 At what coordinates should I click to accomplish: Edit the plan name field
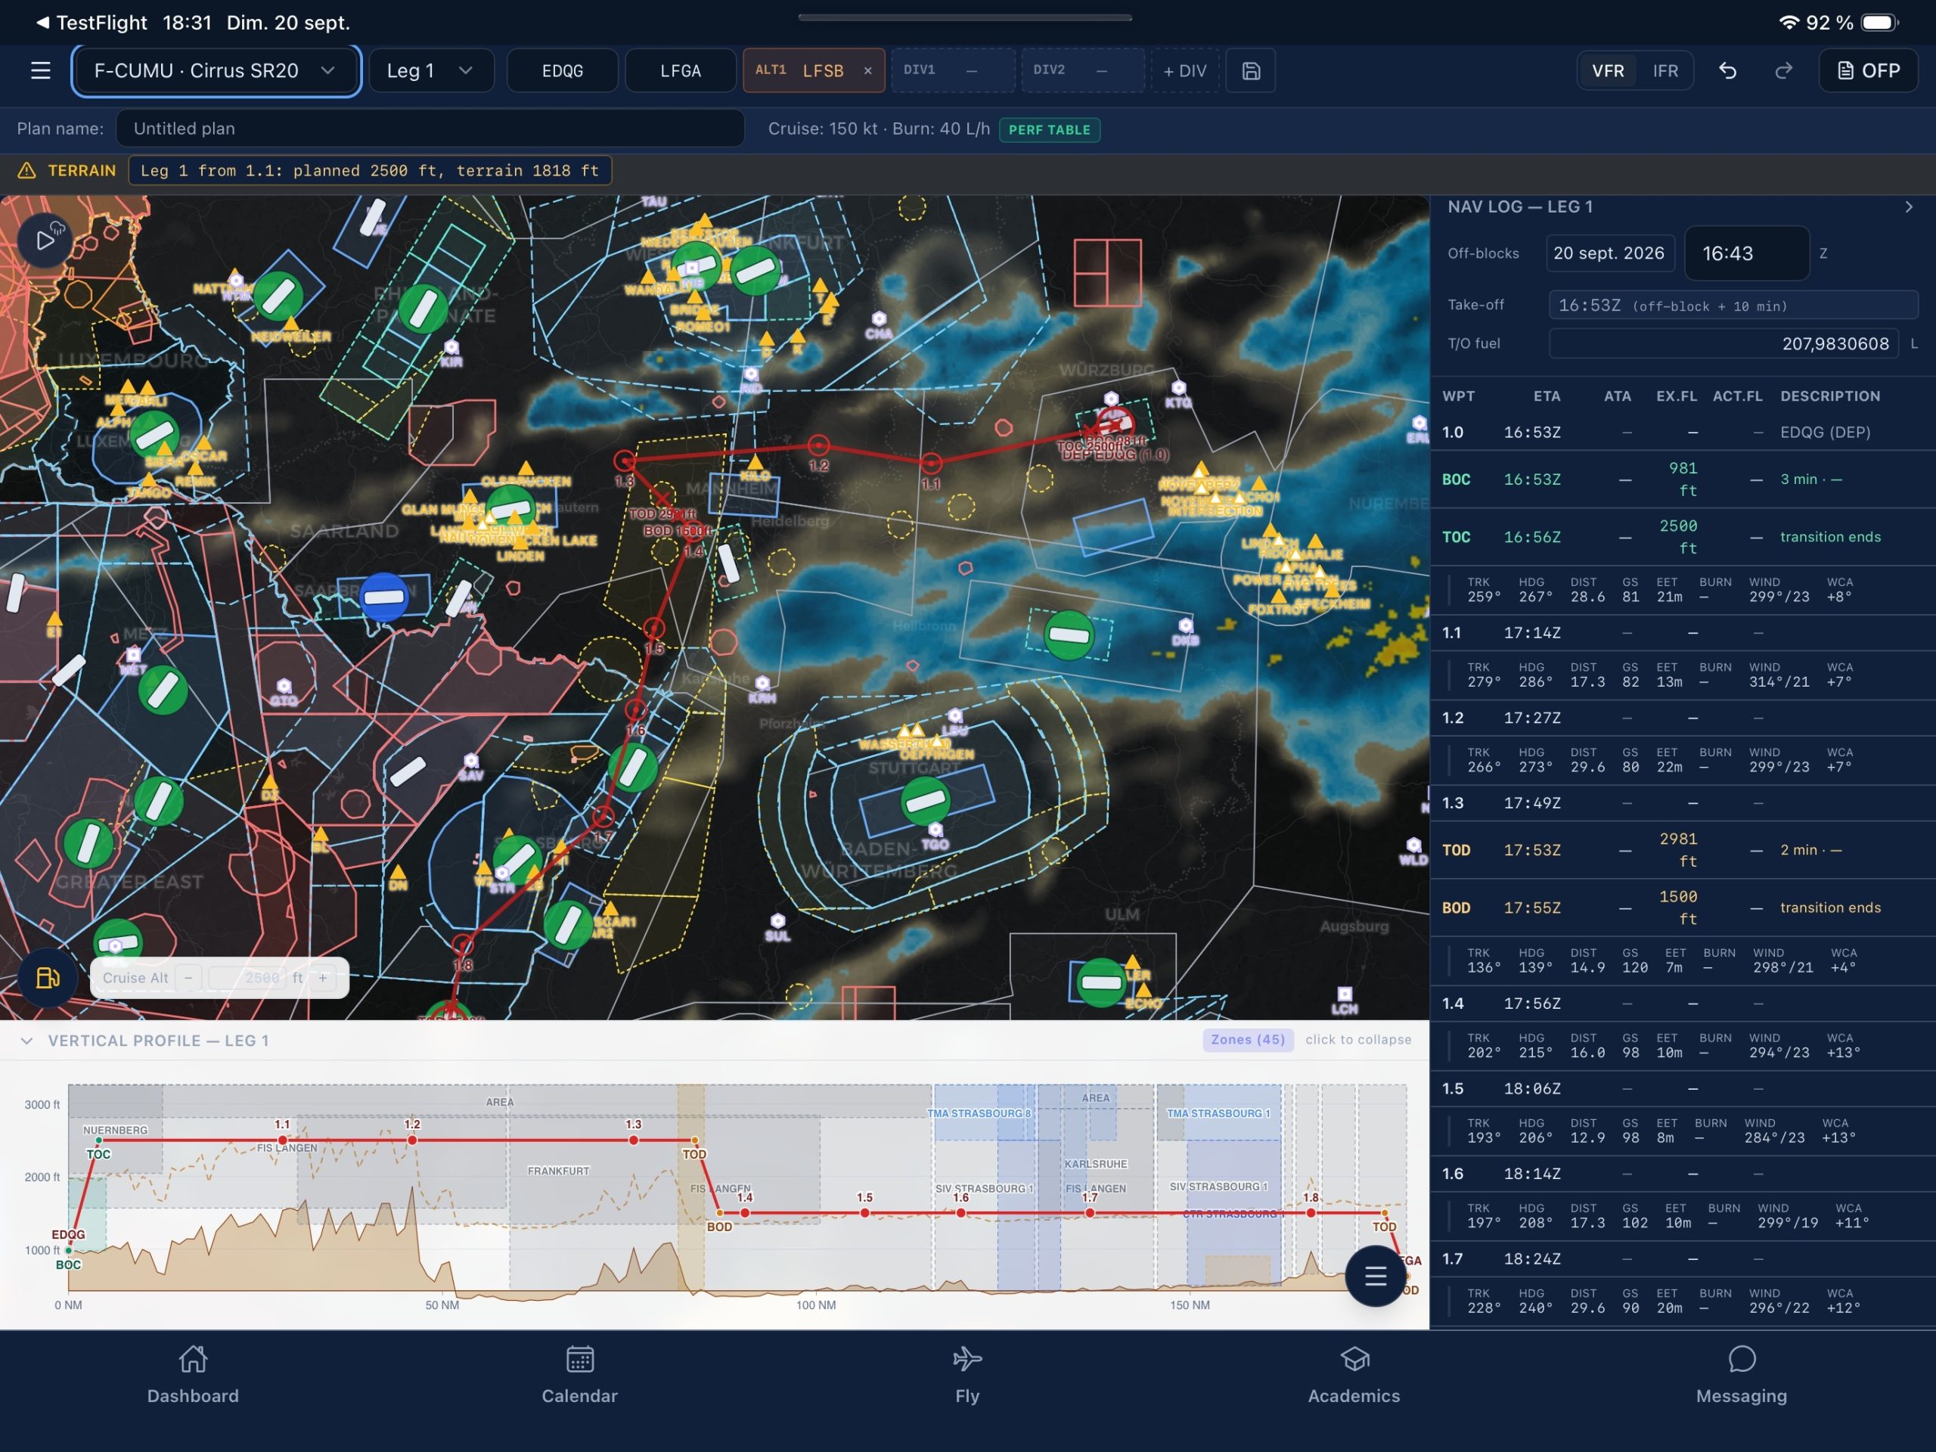(430, 129)
